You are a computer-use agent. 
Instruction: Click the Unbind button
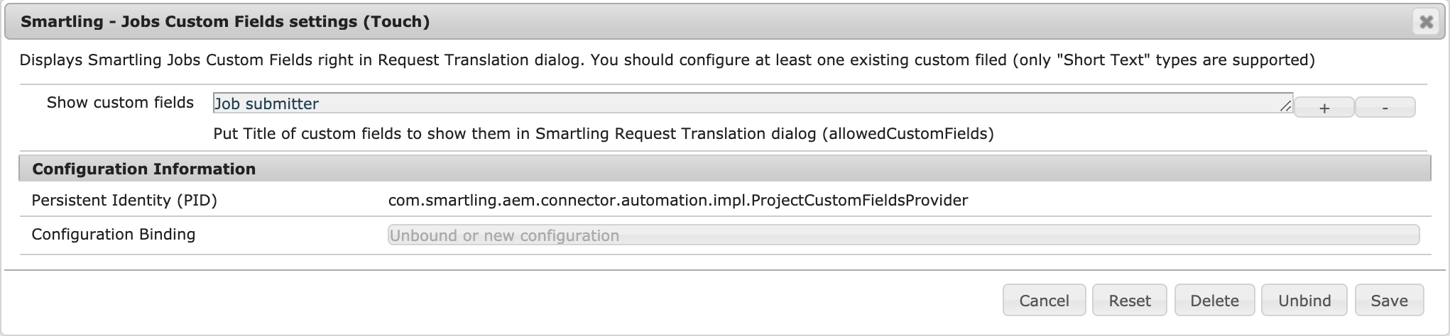tap(1304, 301)
